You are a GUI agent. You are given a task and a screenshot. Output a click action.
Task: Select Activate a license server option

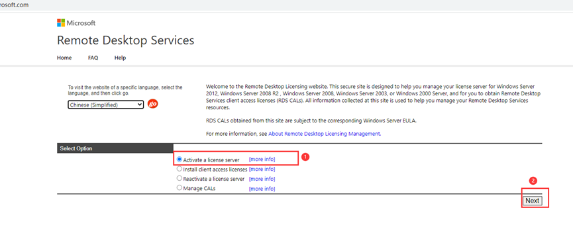click(x=179, y=160)
